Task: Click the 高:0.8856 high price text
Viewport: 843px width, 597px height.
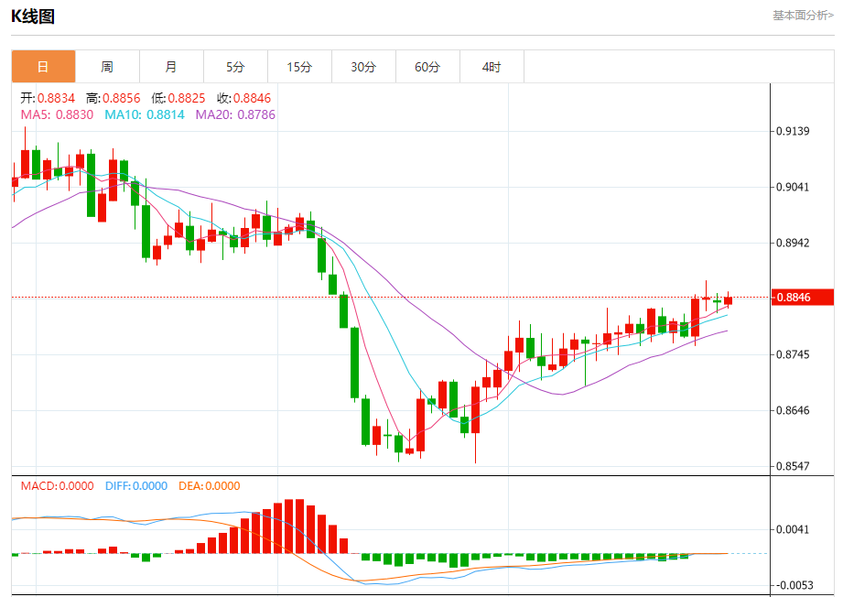Action: (x=113, y=98)
